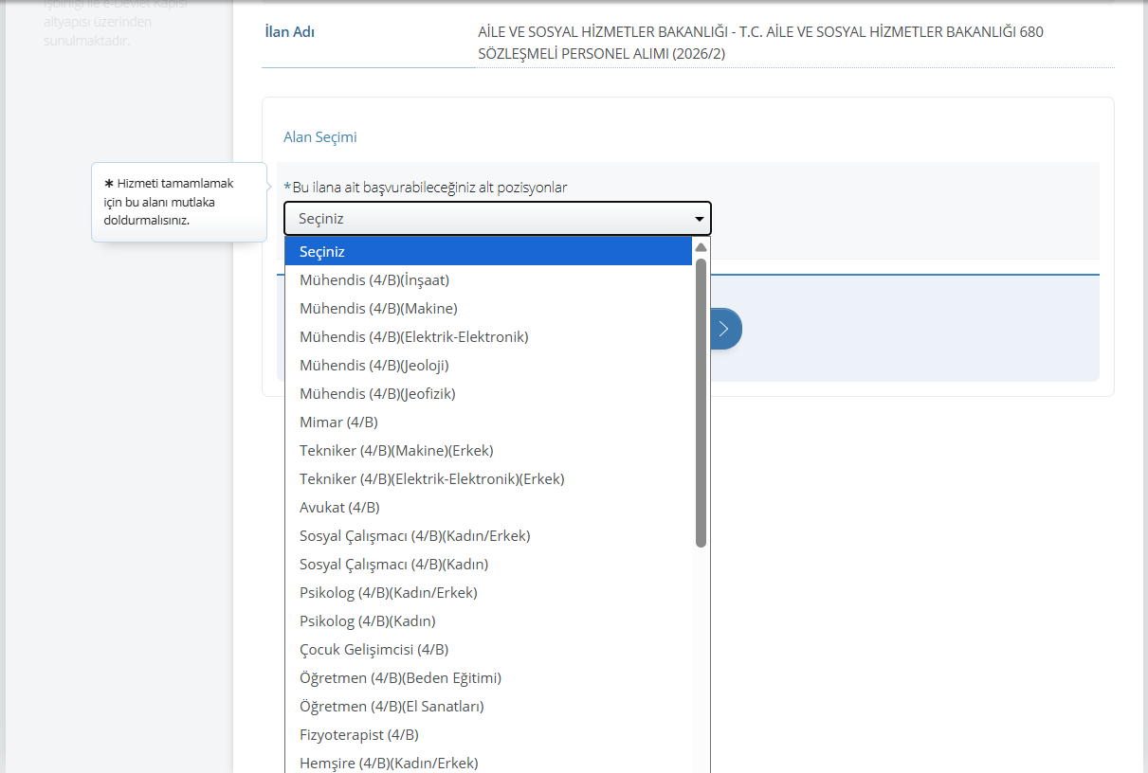Click the dropdown caret arrow icon

tap(700, 220)
